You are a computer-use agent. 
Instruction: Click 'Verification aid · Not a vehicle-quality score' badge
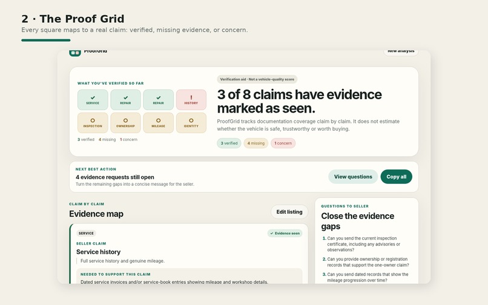tap(257, 79)
